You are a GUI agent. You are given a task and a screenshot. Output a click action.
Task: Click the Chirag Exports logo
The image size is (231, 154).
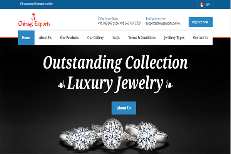click(34, 20)
